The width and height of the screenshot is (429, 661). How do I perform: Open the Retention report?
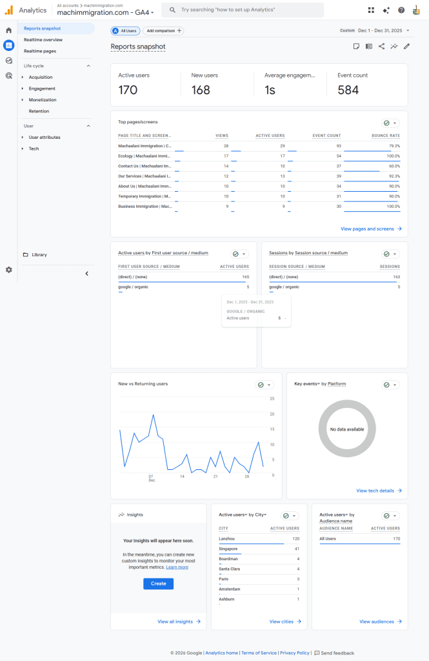point(39,111)
